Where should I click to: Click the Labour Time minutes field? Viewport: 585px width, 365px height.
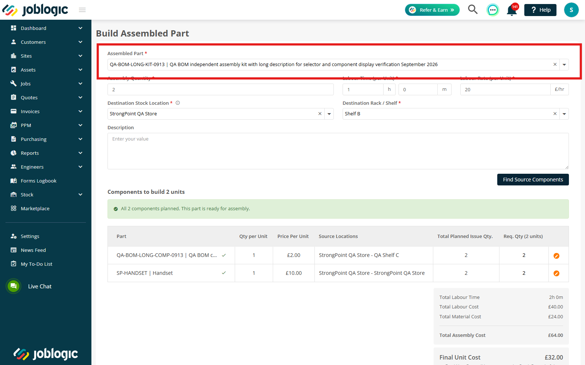tap(418, 89)
